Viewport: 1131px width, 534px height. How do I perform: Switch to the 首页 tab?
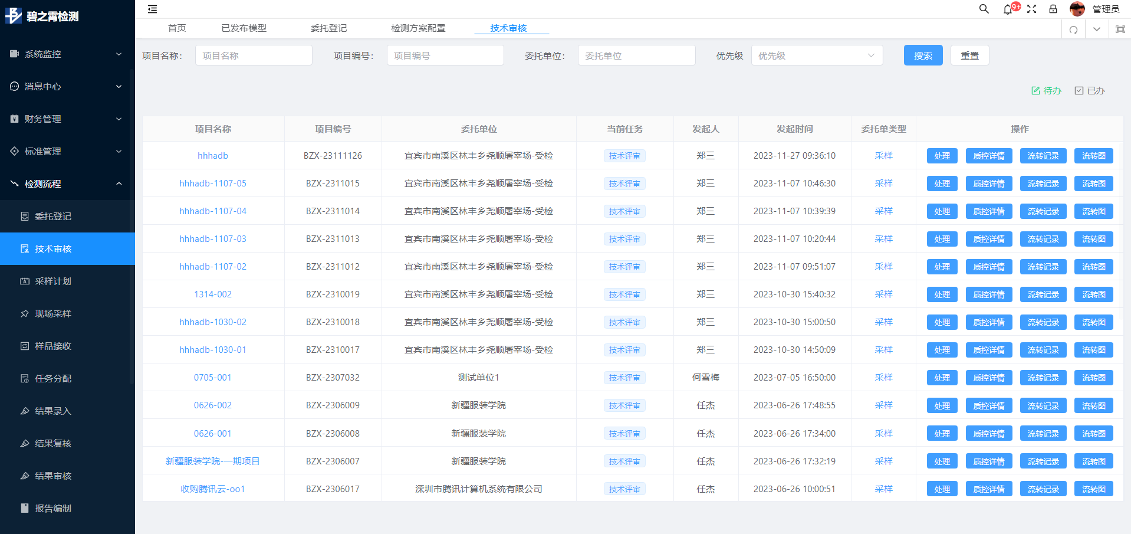click(177, 28)
